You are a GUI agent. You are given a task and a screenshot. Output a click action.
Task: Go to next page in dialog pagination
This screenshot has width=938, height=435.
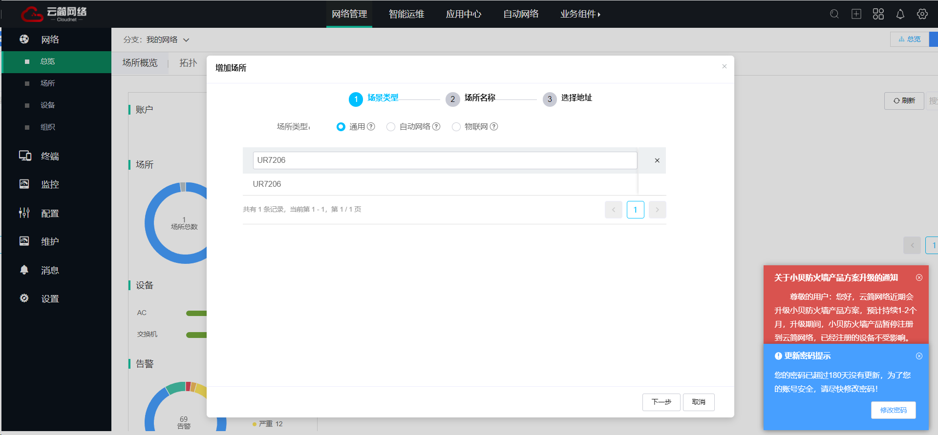[x=658, y=210]
